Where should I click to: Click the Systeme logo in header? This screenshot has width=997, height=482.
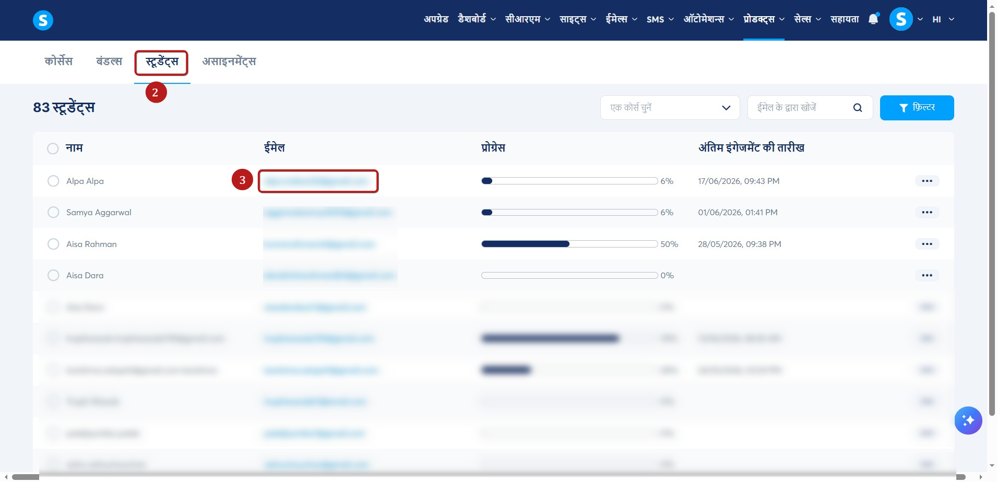pyautogui.click(x=43, y=20)
